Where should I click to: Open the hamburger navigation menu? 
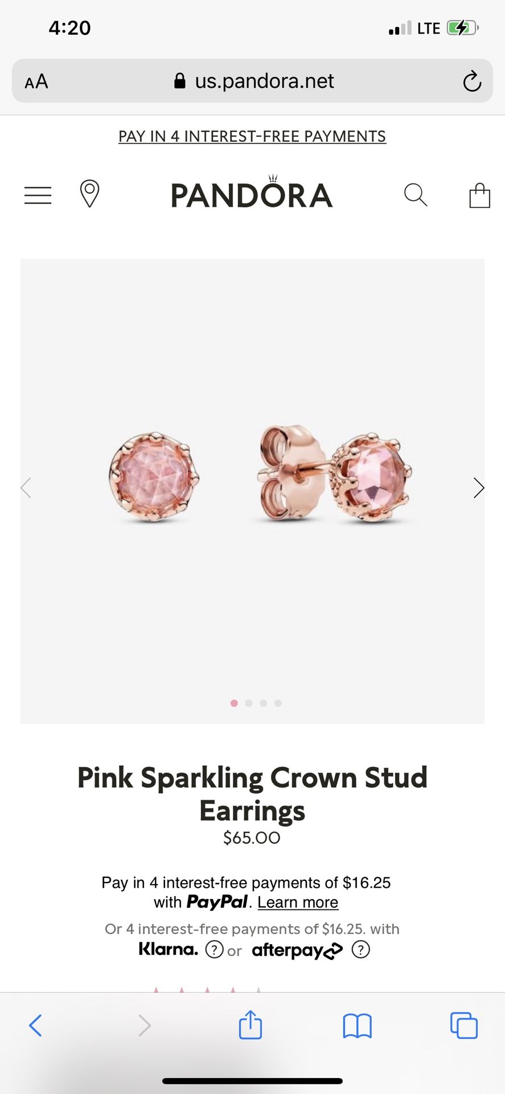tap(38, 195)
